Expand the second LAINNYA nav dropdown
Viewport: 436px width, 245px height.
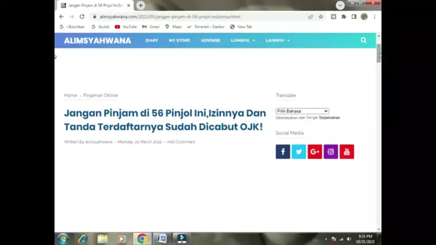coord(278,41)
